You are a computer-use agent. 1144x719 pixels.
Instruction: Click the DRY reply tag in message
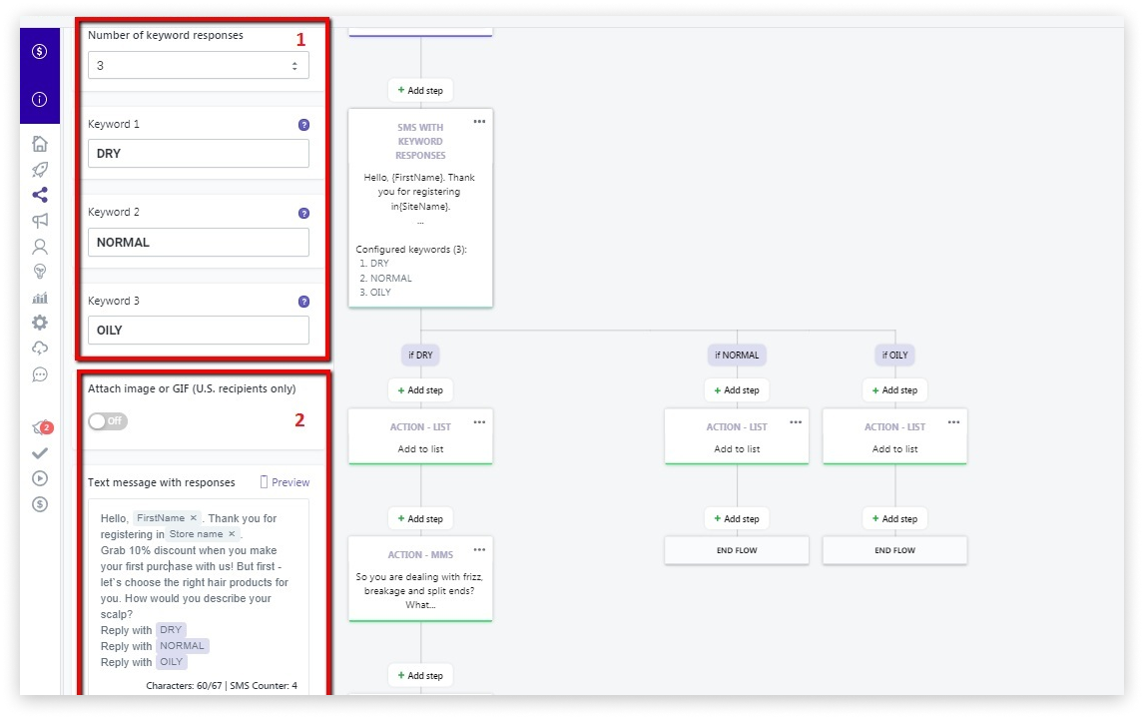[x=171, y=630]
